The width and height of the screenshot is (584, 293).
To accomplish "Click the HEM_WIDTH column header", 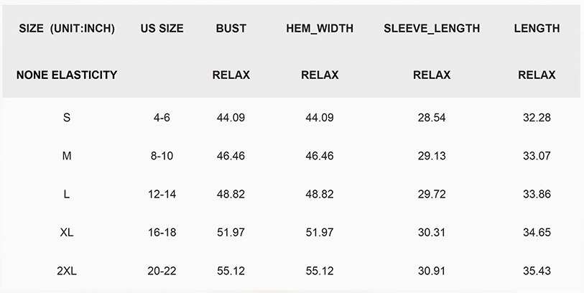I will click(320, 29).
